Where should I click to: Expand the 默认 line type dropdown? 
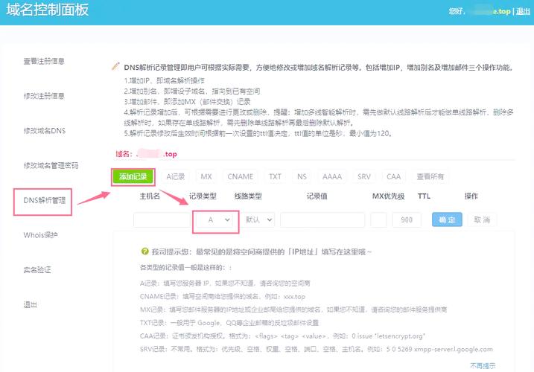[259, 220]
